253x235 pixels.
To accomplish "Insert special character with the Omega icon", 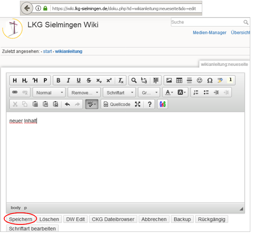I will (210, 81).
